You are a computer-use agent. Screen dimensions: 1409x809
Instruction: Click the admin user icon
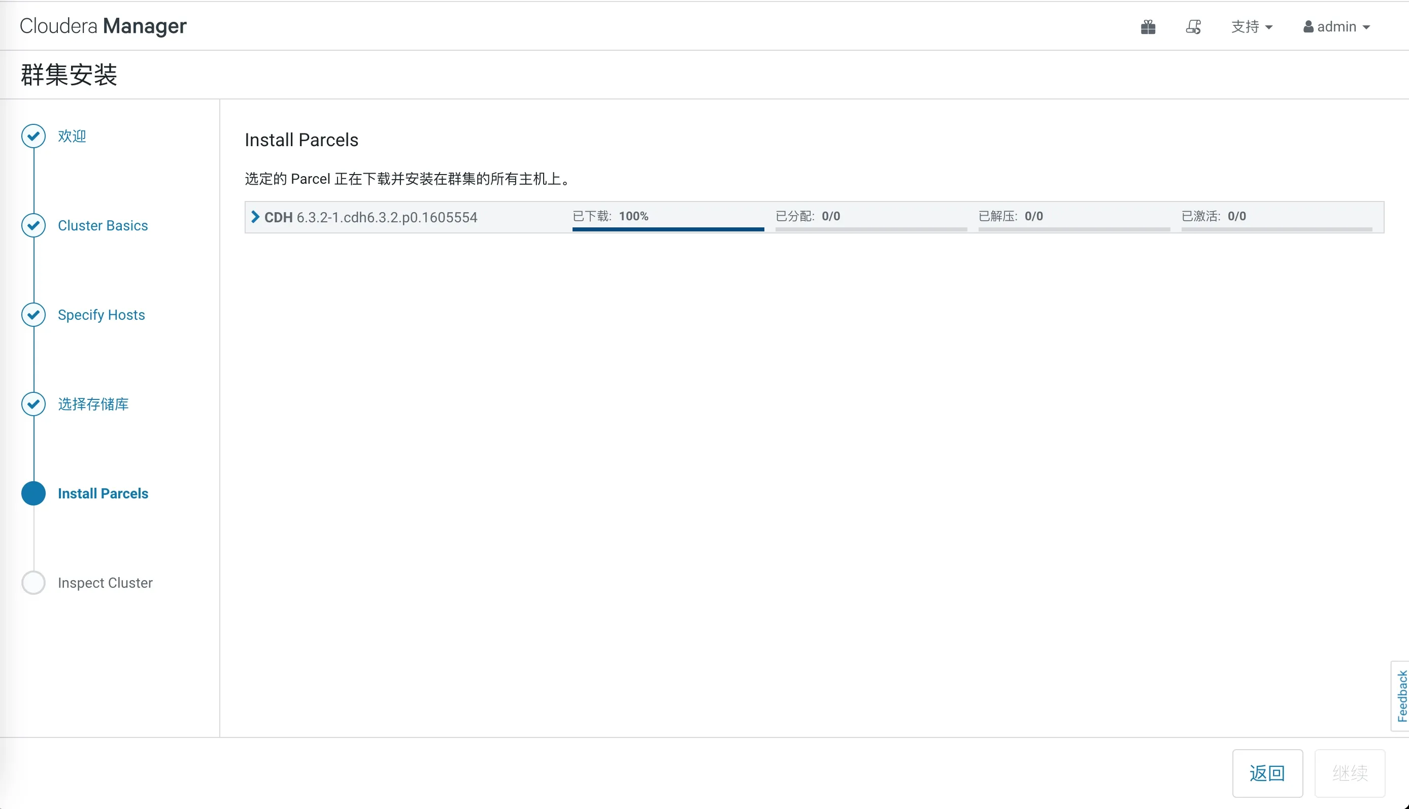pyautogui.click(x=1307, y=26)
